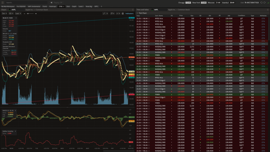Open the chart settings gear icon

pos(123,13)
